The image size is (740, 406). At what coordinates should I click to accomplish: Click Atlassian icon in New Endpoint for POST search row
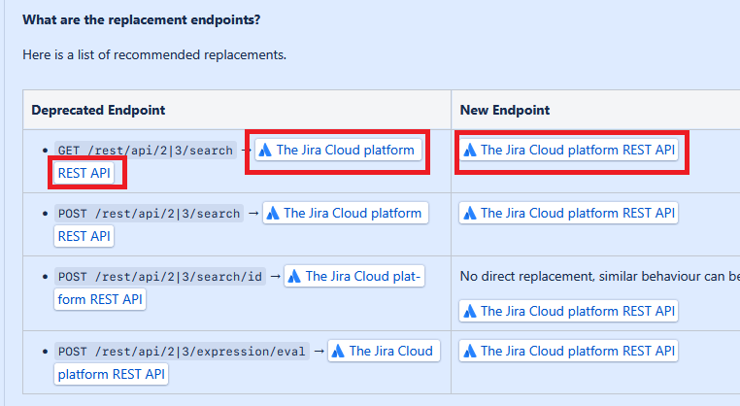click(x=470, y=213)
